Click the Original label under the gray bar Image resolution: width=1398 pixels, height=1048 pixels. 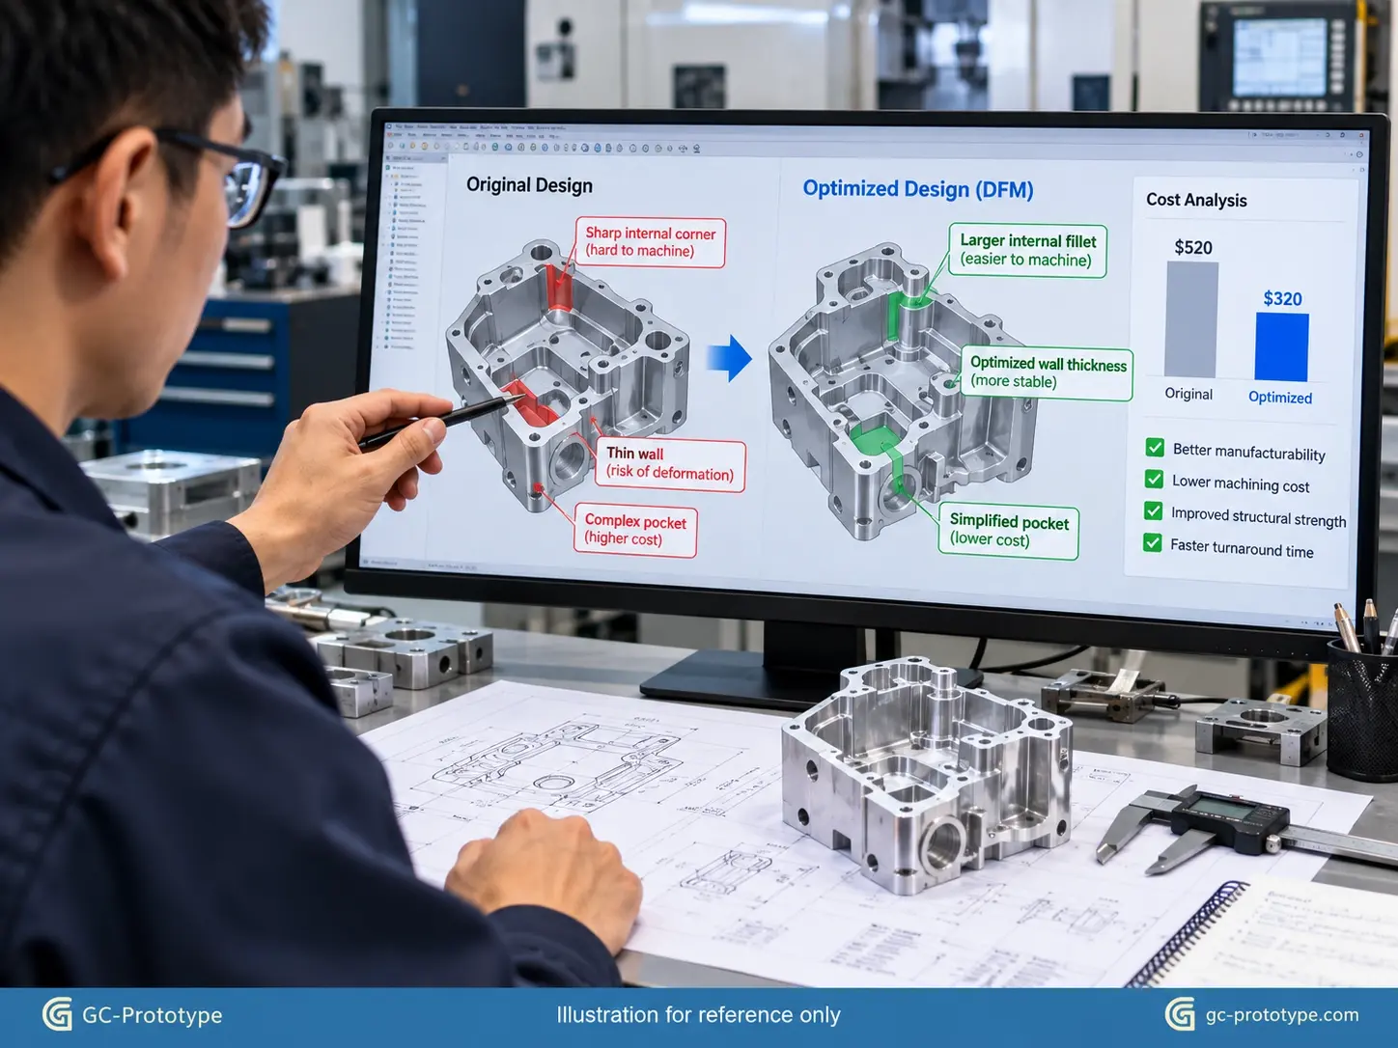(1188, 394)
